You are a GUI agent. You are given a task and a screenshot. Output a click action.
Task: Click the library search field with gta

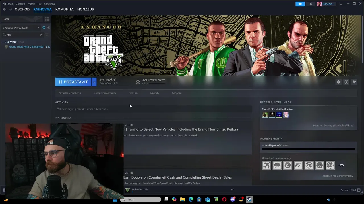pos(23,35)
